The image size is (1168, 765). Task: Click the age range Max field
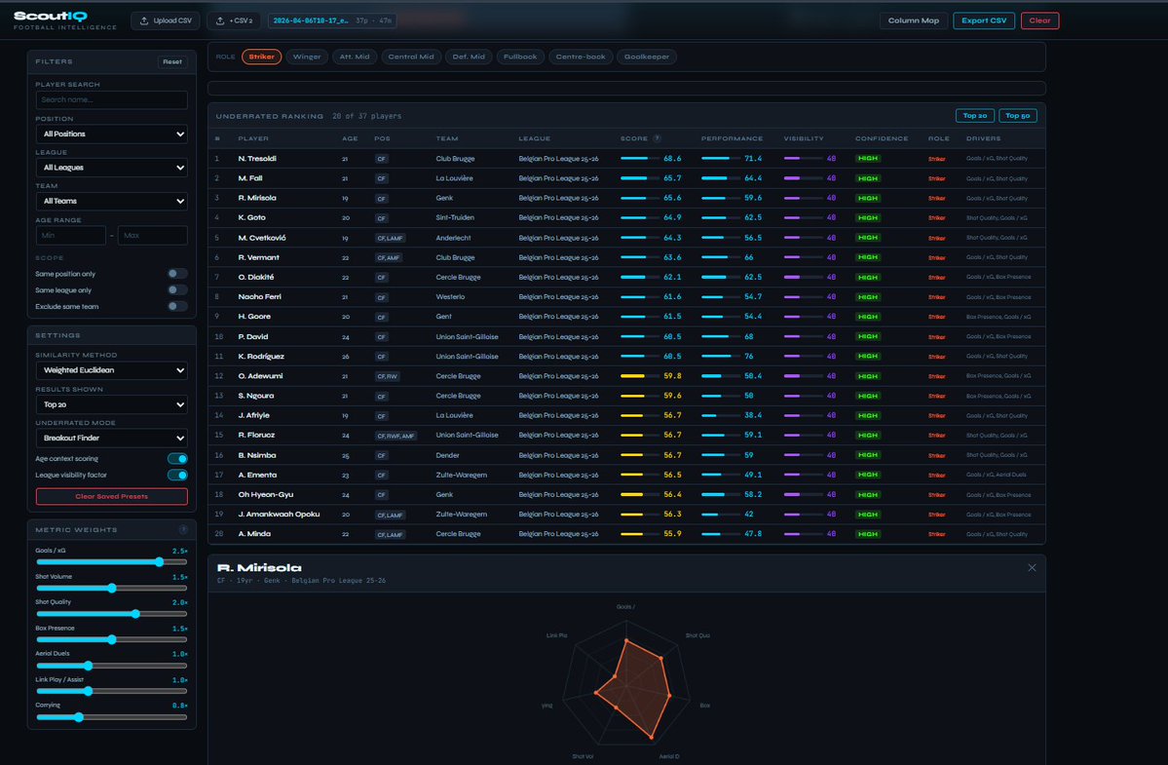pyautogui.click(x=153, y=236)
